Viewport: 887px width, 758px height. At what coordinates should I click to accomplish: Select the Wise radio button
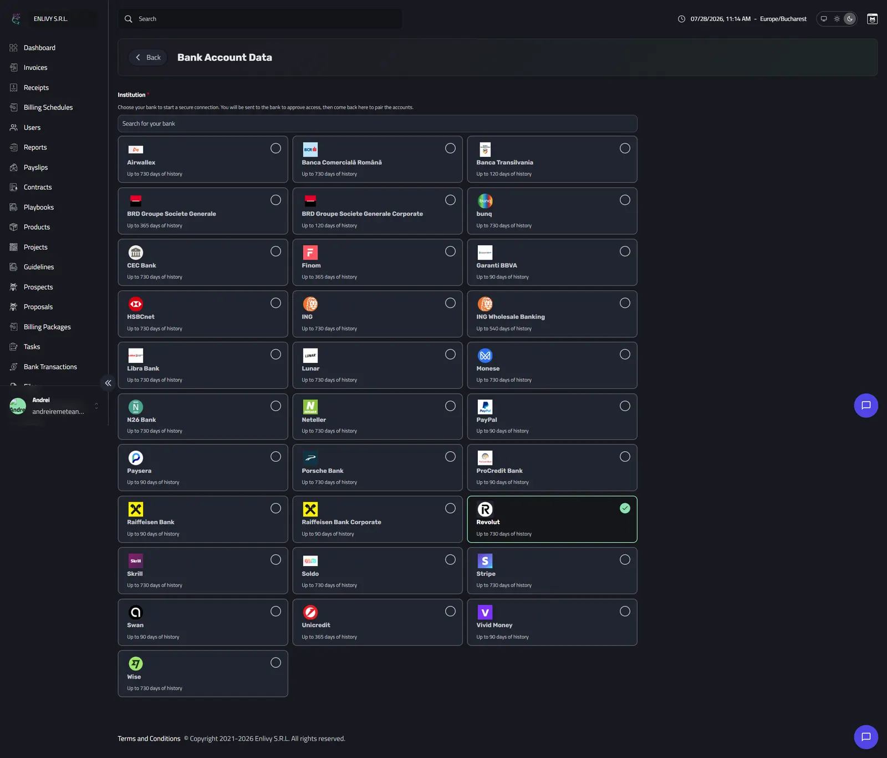pyautogui.click(x=276, y=663)
